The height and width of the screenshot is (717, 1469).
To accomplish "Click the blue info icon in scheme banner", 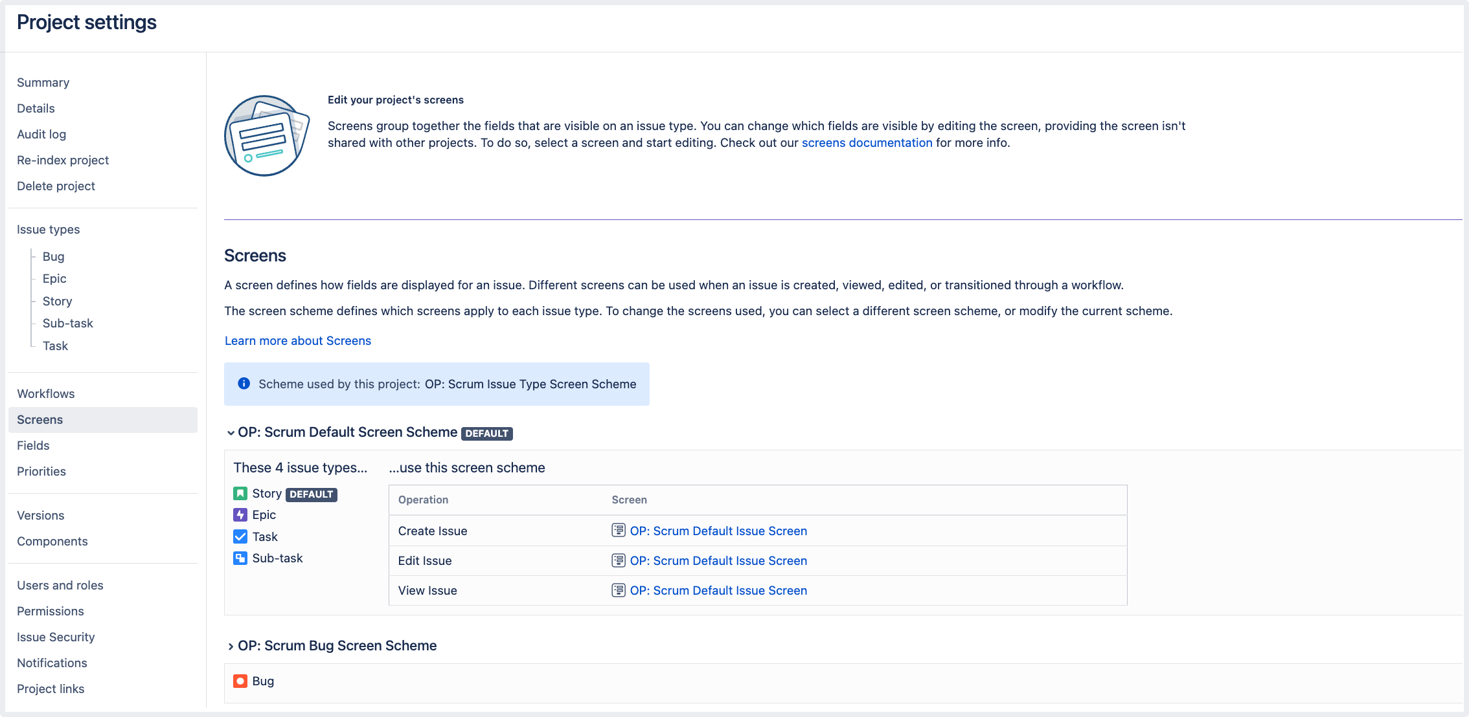I will (x=244, y=384).
